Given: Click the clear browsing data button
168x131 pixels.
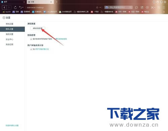Looking at the screenshot, I should point(38,28).
